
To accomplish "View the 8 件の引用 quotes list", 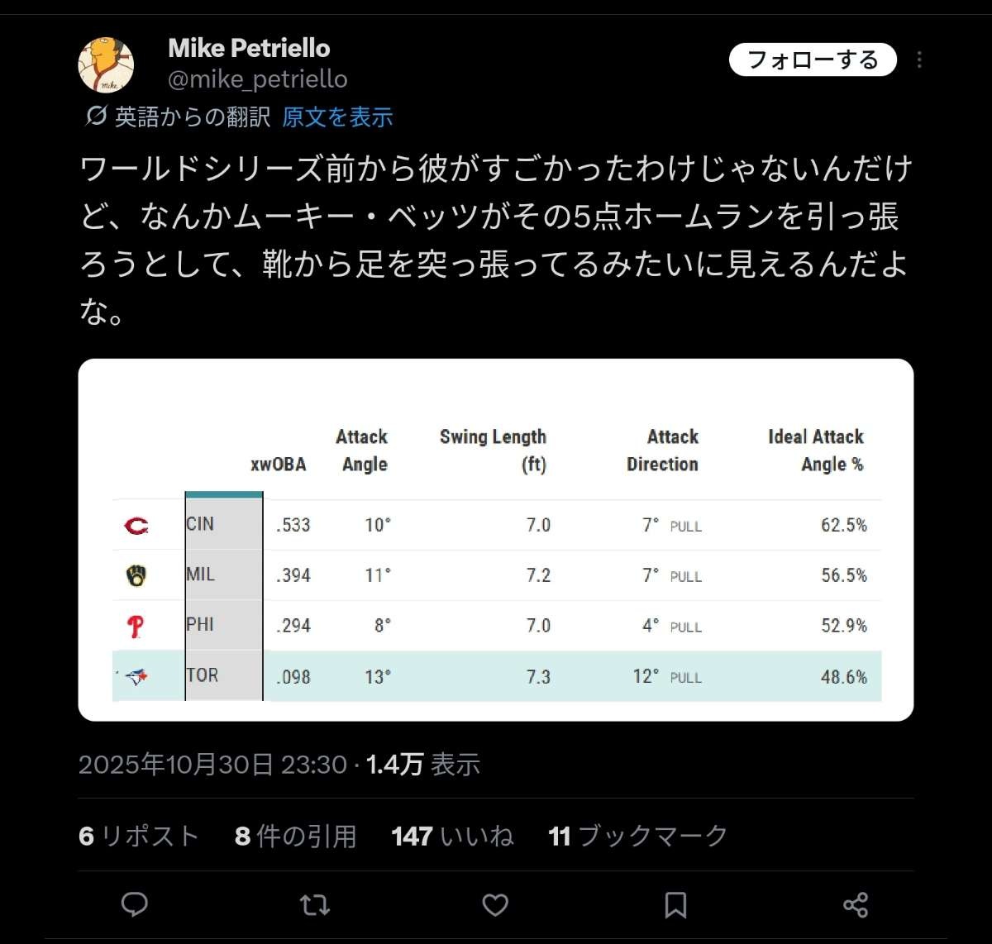I will click(x=295, y=836).
